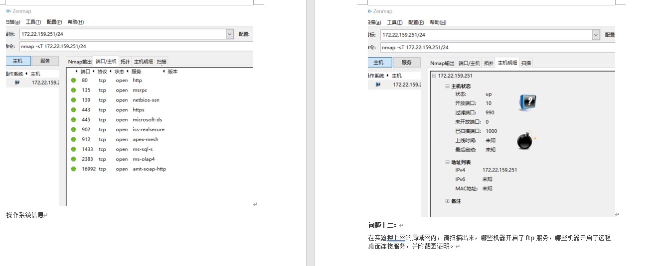Select host 172.22.159.2 in left host list
This screenshot has width=660, height=266.
click(45, 83)
